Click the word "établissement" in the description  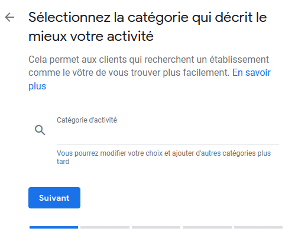(239, 59)
